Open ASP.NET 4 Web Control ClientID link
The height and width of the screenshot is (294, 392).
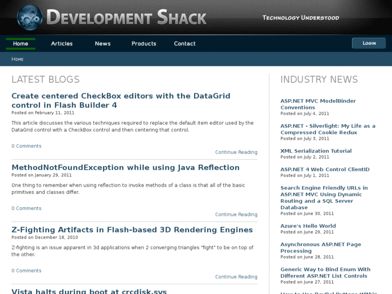pyautogui.click(x=325, y=169)
